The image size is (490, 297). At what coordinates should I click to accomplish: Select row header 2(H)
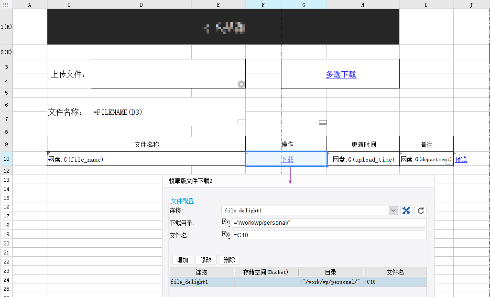[x=6, y=52]
